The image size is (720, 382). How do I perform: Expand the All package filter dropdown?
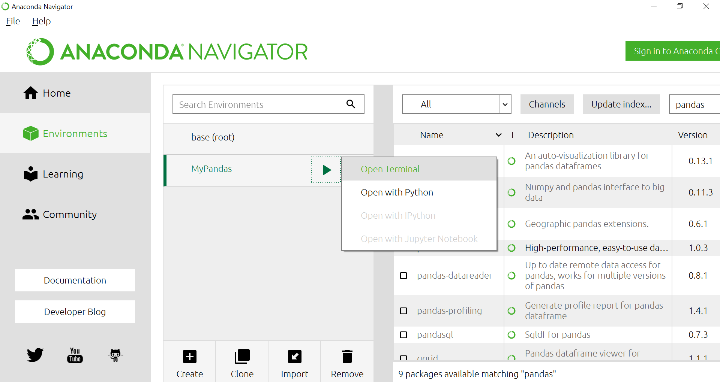(x=505, y=104)
